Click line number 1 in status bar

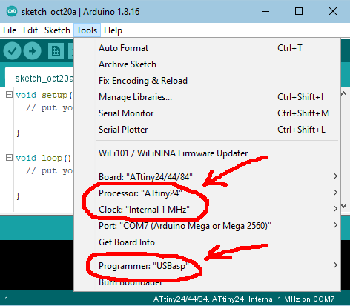coord(7,299)
